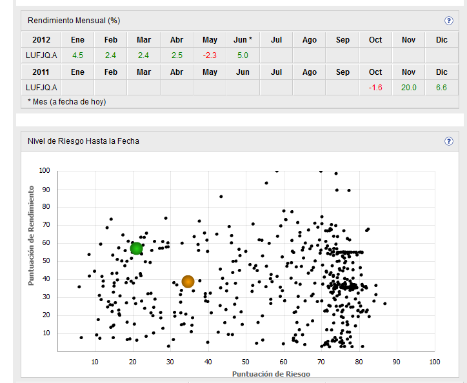Click the 2012 year header cell
467x383 pixels.
pos(41,40)
